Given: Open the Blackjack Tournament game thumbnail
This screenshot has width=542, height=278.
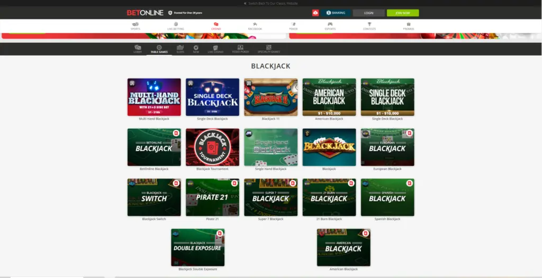Looking at the screenshot, I should (x=212, y=147).
